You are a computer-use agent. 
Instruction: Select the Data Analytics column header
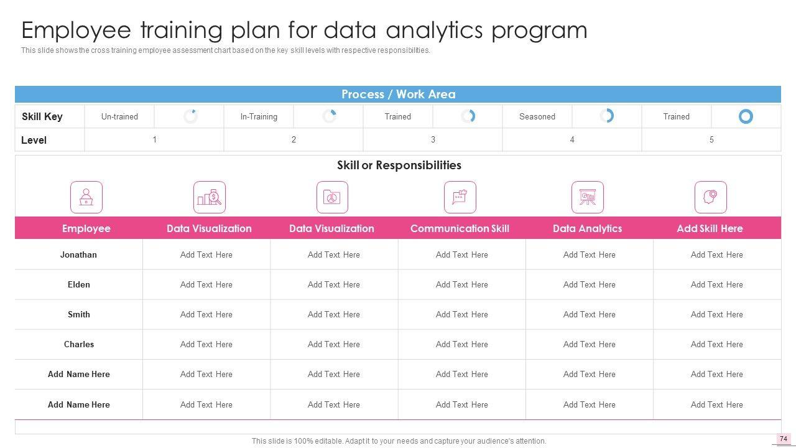tap(587, 228)
